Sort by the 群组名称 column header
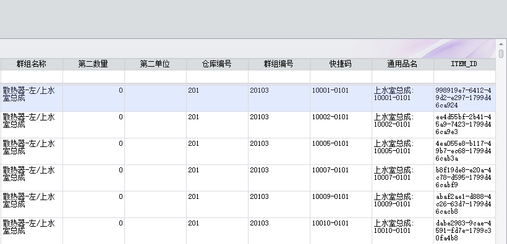The height and width of the screenshot is (244, 507). [x=32, y=64]
